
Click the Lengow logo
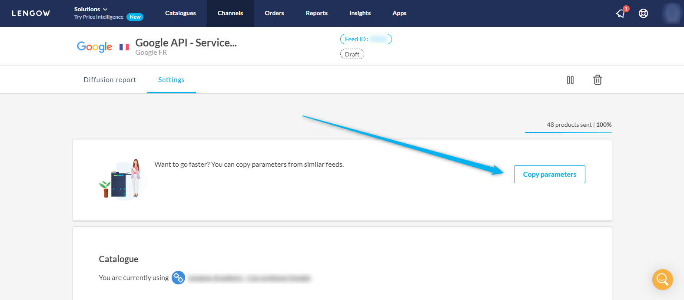point(31,13)
